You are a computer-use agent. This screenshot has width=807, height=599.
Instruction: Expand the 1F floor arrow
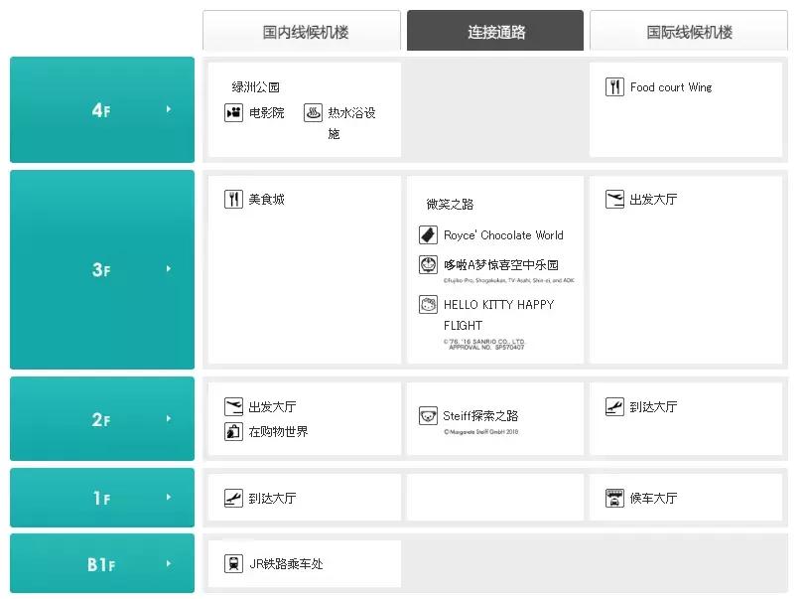169,497
